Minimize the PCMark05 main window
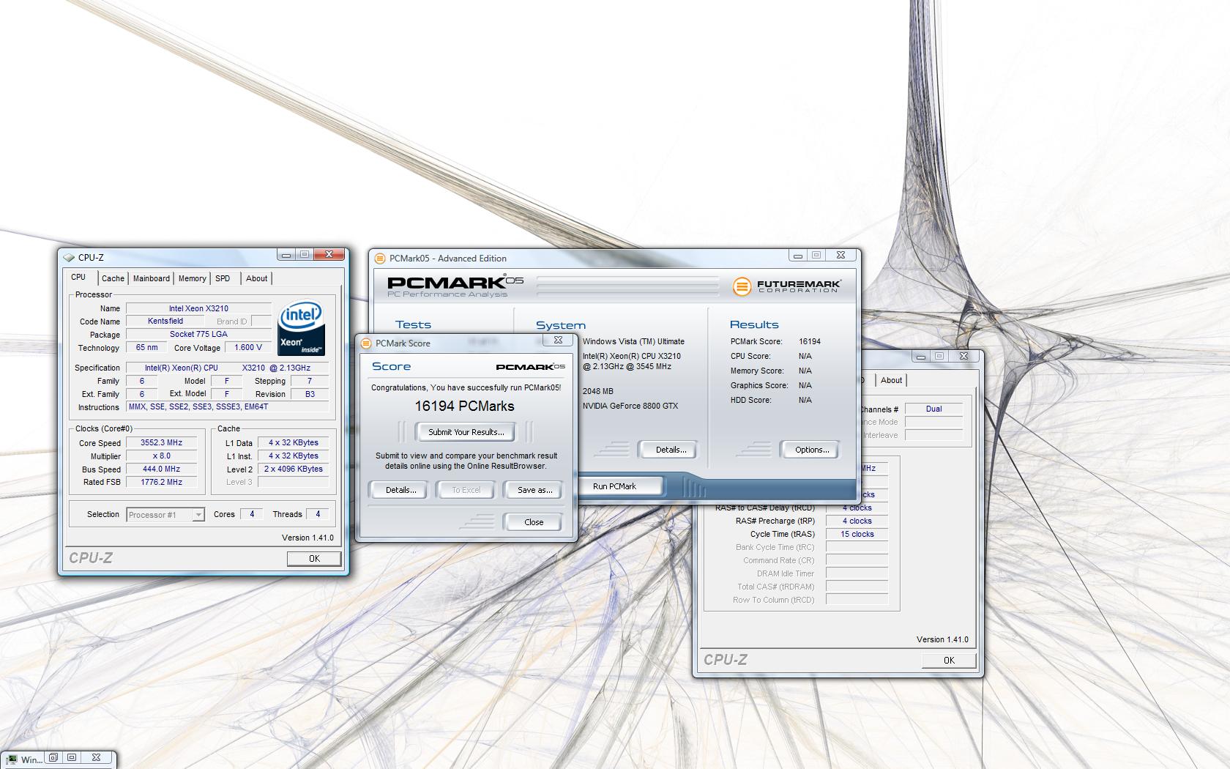This screenshot has height=769, width=1230. [797, 255]
